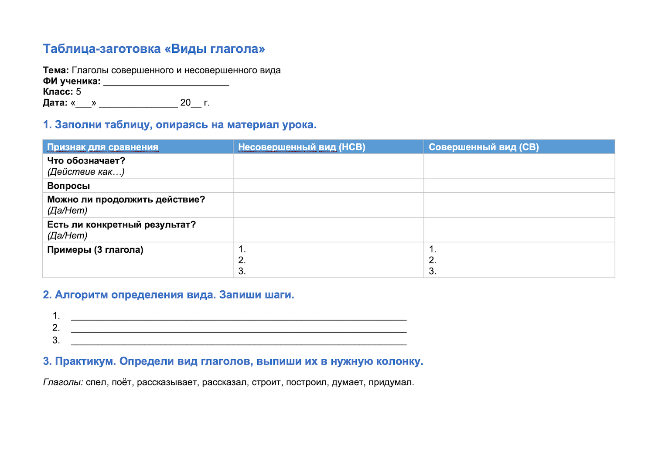655x452 pixels.
Task: Click header cell «Признак для сравнения»
Action: click(x=138, y=147)
